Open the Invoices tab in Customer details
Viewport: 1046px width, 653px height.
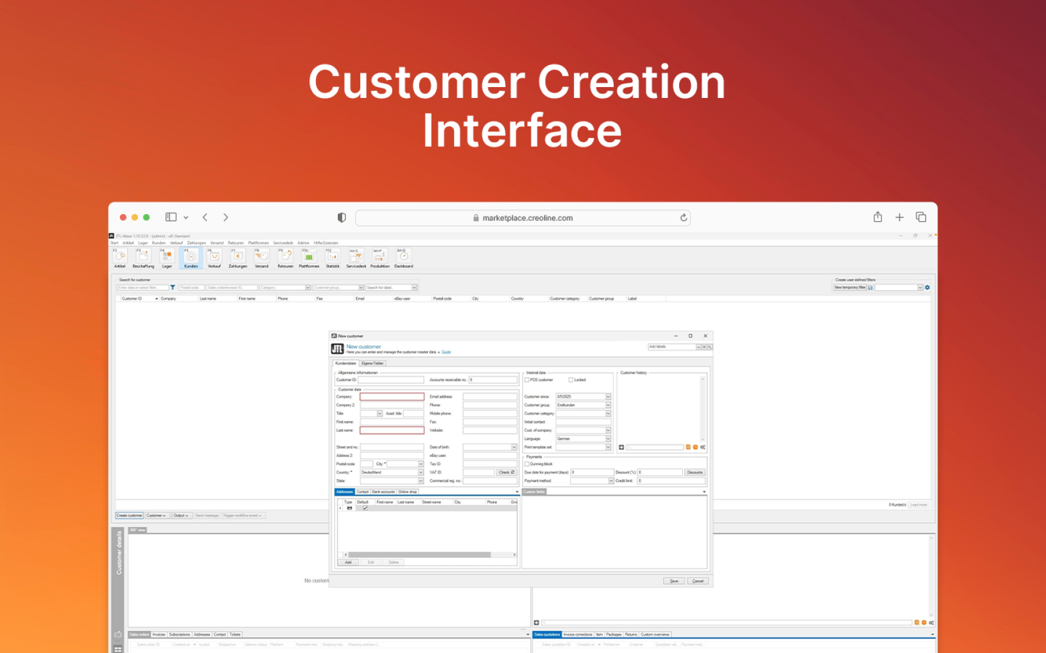tap(159, 635)
